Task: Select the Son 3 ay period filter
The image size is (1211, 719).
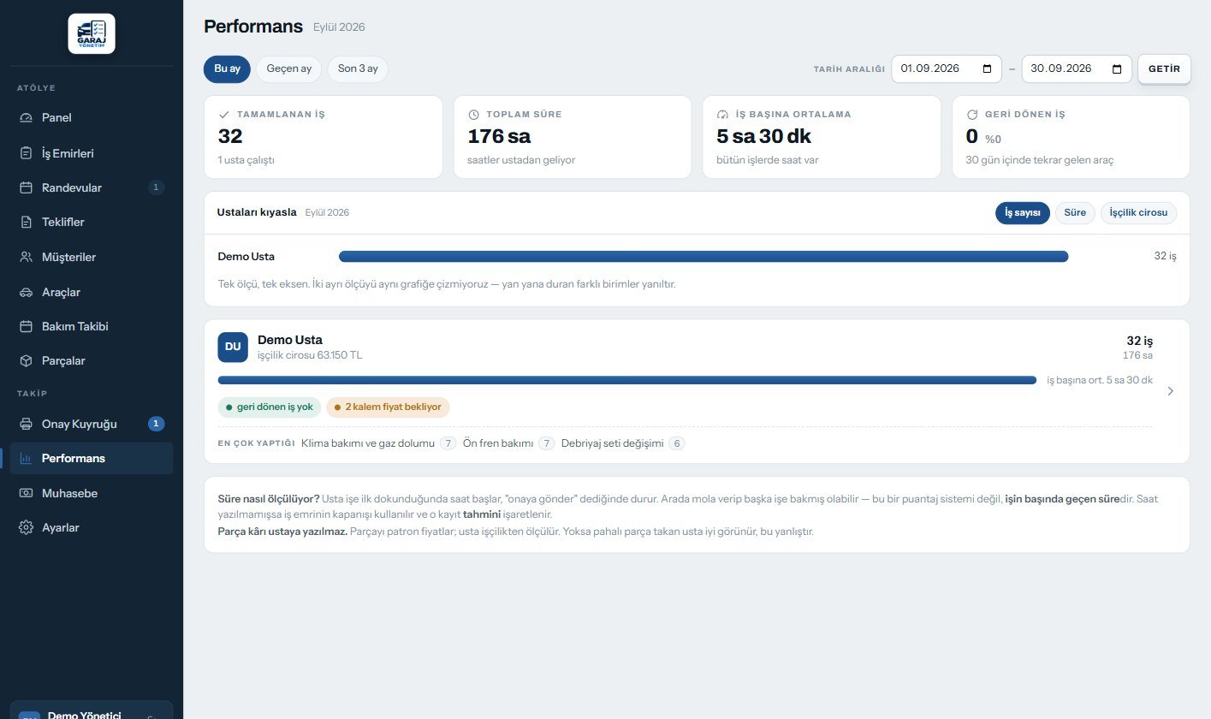Action: pos(358,68)
